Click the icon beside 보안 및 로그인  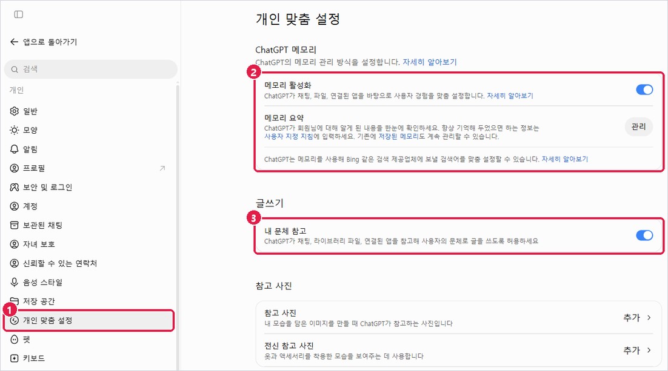[15, 187]
